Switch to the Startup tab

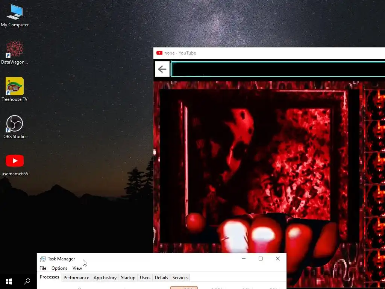coord(128,277)
